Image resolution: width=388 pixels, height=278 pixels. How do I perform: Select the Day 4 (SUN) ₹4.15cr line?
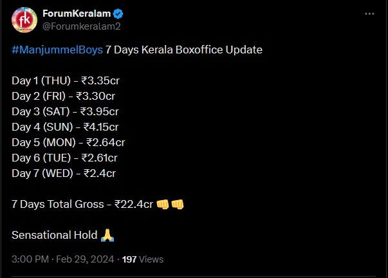point(65,127)
